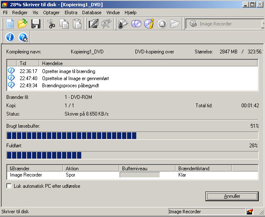Screen dimensions: 265x217
Task: Click the Copy pages icon
Action: (x=64, y=23)
